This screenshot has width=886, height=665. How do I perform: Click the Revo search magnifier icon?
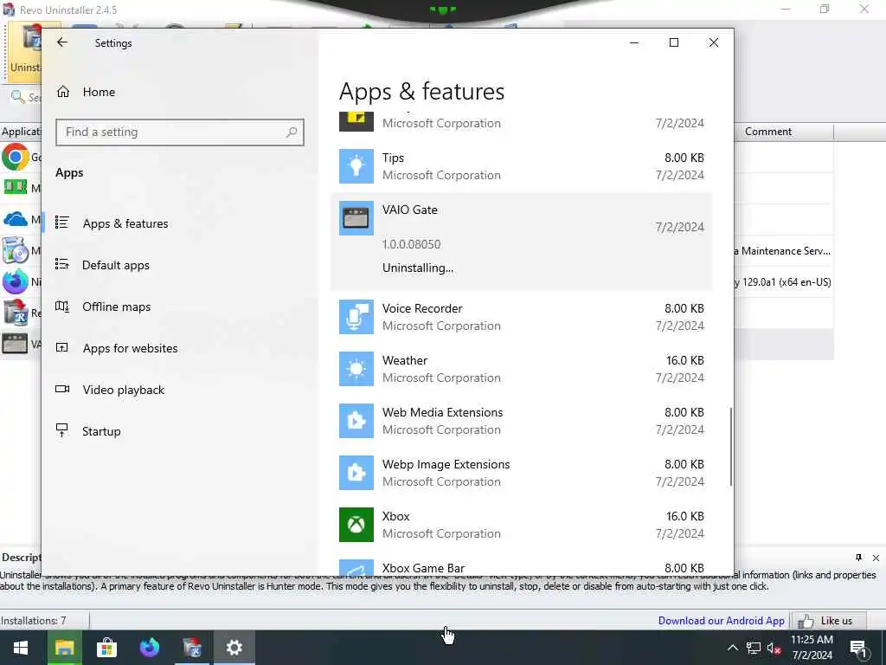point(17,97)
